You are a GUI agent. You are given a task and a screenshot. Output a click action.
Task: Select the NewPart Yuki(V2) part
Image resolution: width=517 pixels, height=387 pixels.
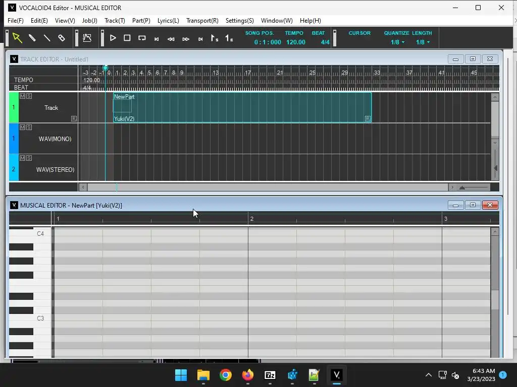point(242,108)
